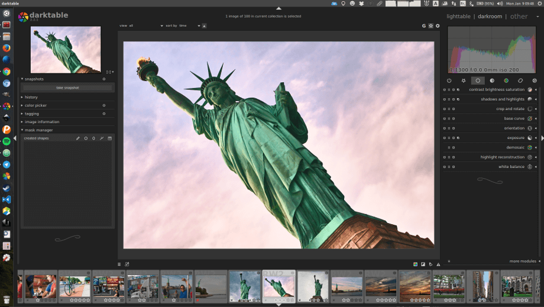544x307 pixels.
Task: Click the histogram display
Action: coord(491,50)
